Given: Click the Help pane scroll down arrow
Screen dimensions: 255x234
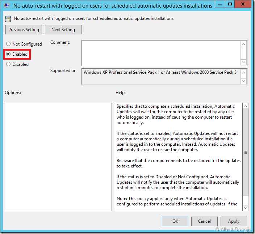Looking at the screenshot, I should [x=246, y=208].
